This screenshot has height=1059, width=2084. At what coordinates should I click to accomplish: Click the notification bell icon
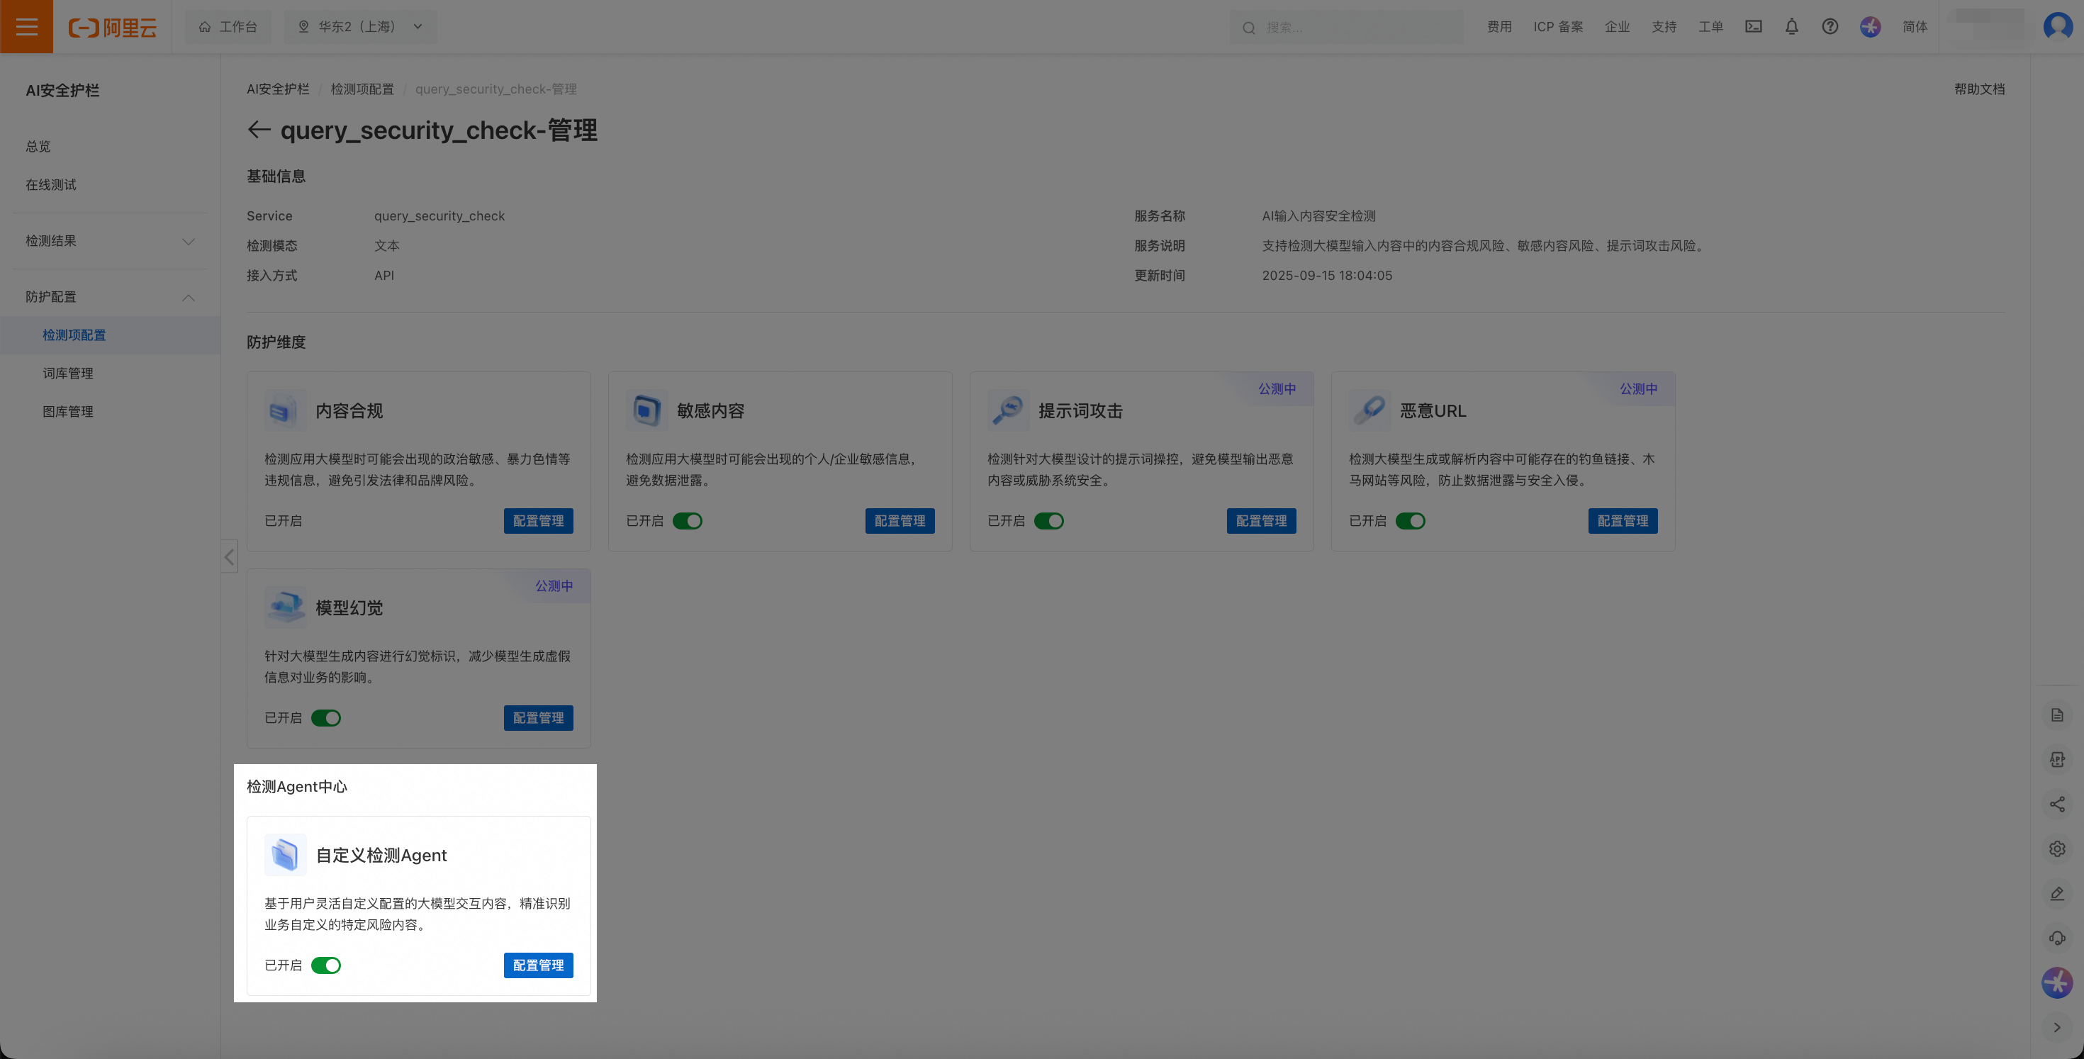pos(1791,27)
